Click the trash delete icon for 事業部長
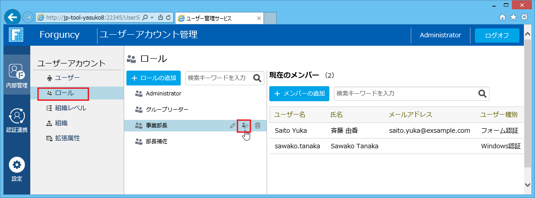The height and width of the screenshot is (198, 535). [257, 126]
